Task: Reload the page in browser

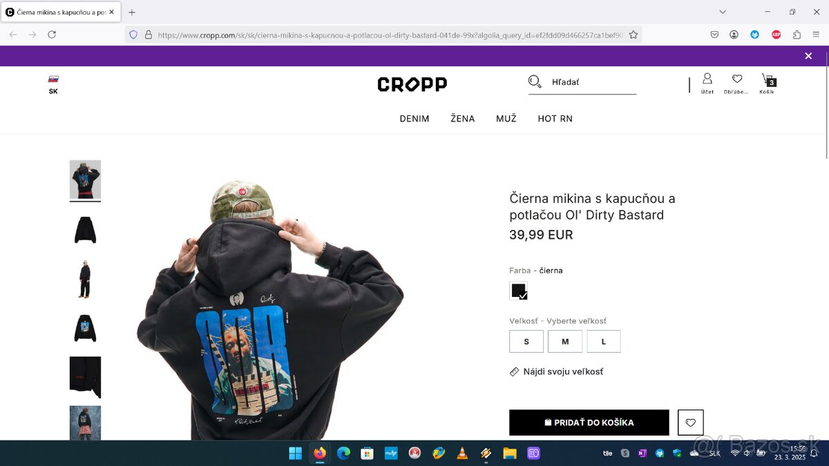Action: (x=52, y=35)
